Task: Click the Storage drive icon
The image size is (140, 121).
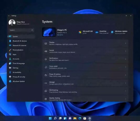Action: (x=46, y=83)
